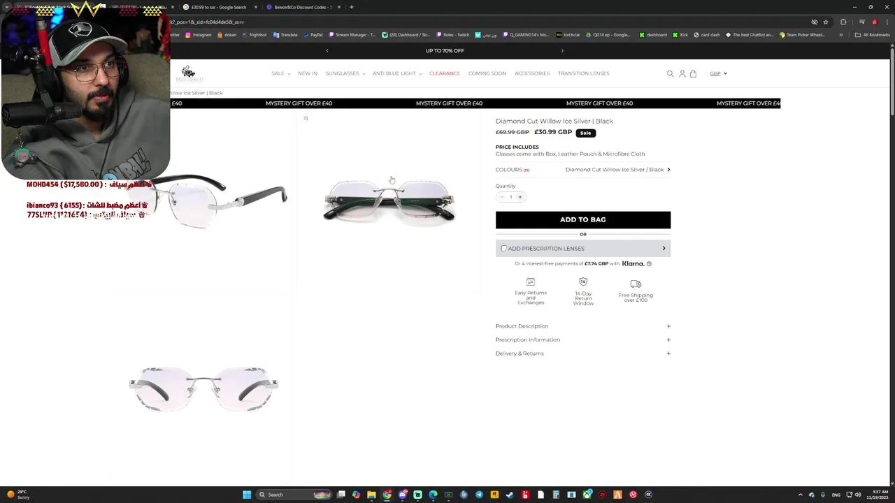Open Discord from the taskbar
This screenshot has width=895, height=503.
click(402, 495)
